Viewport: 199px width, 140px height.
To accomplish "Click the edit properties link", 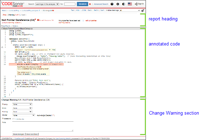I will [91, 20].
